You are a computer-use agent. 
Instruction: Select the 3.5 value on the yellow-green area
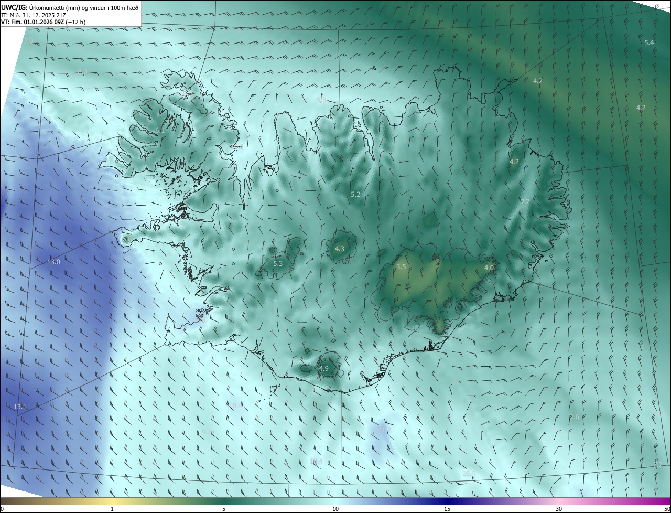401,266
